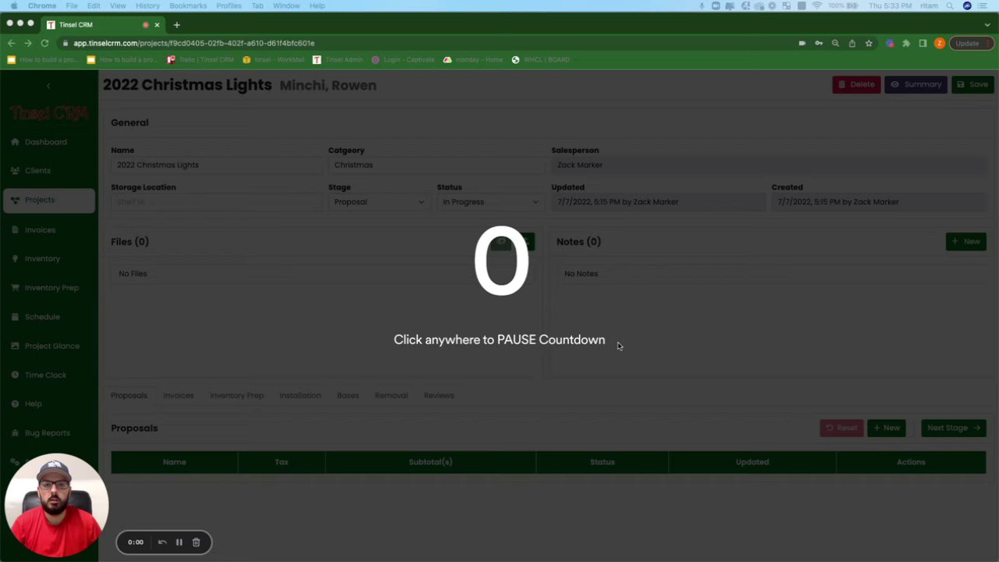Open a new browser tab
This screenshot has width=999, height=562.
click(176, 25)
